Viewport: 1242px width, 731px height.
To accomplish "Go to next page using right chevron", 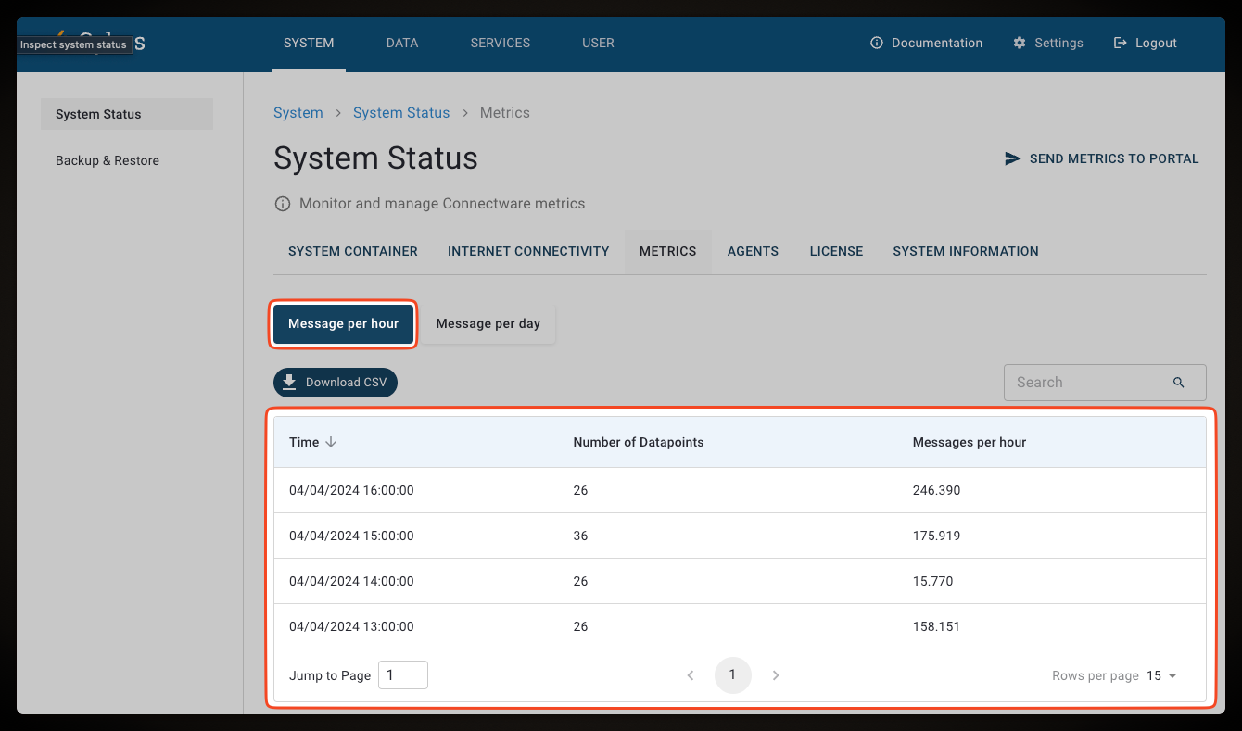I will pos(776,675).
